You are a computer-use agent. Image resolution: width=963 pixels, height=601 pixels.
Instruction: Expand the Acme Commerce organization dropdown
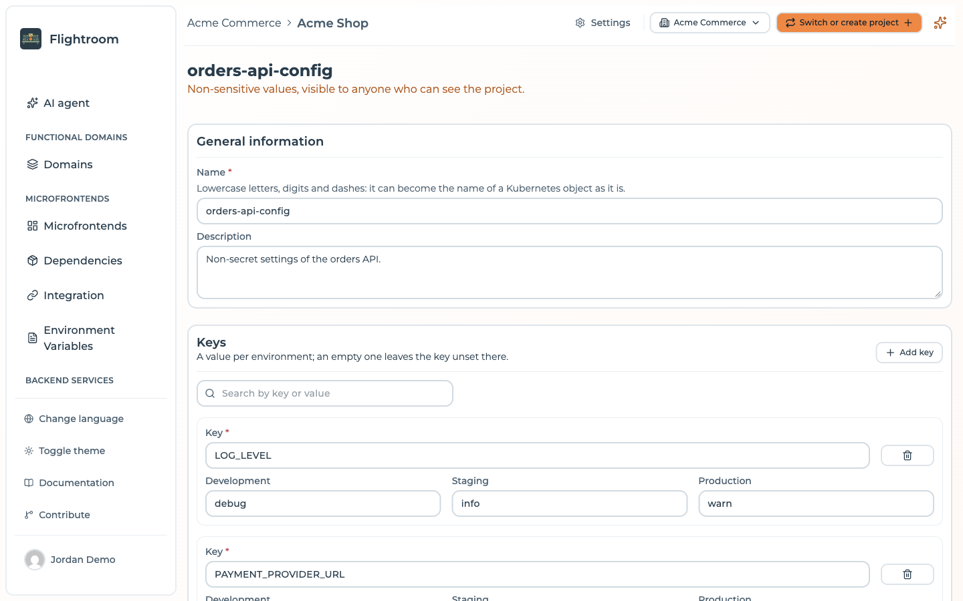[x=710, y=23]
